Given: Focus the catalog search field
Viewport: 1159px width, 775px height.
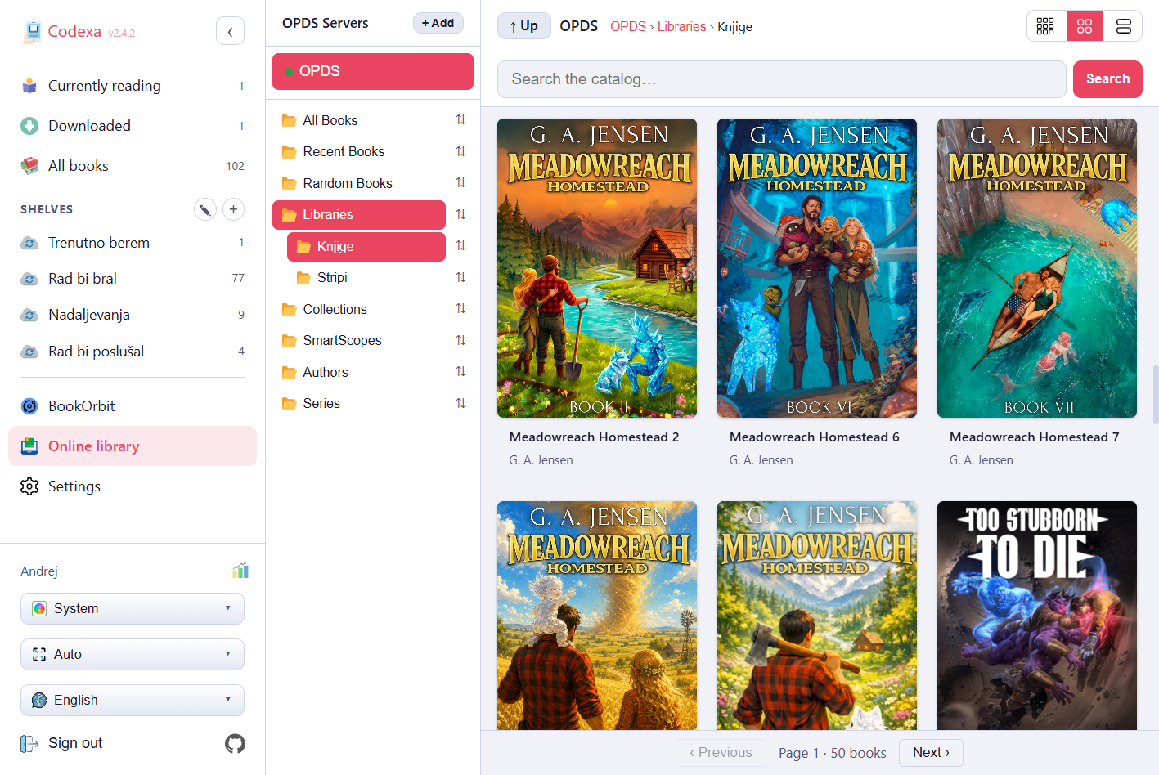Looking at the screenshot, I should pos(782,79).
